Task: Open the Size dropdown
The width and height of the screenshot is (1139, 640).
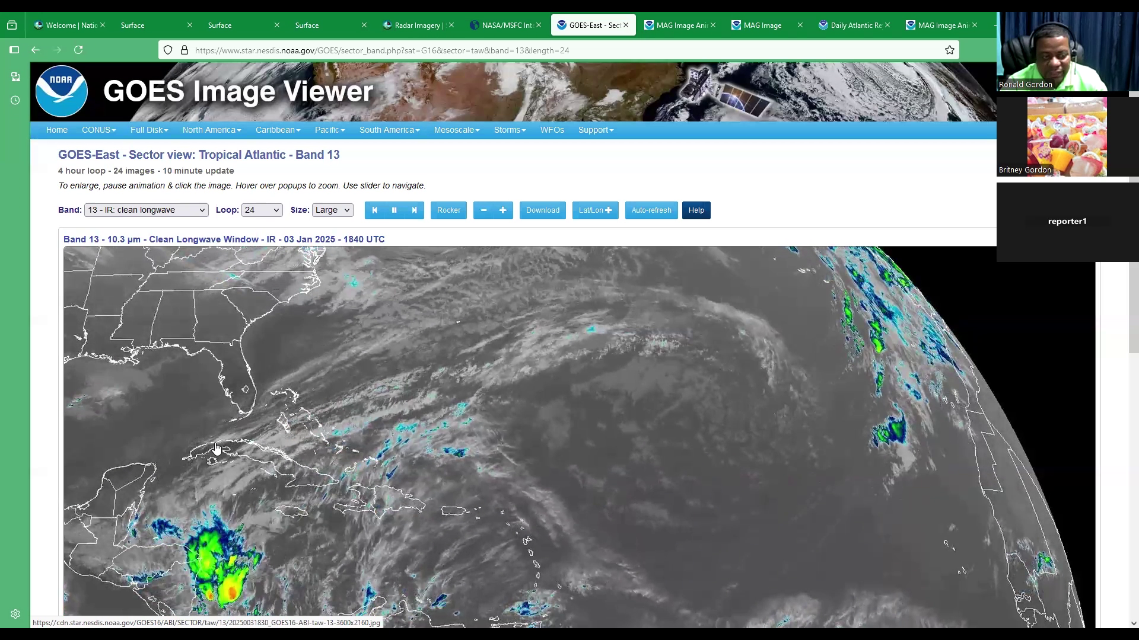Action: click(x=332, y=210)
